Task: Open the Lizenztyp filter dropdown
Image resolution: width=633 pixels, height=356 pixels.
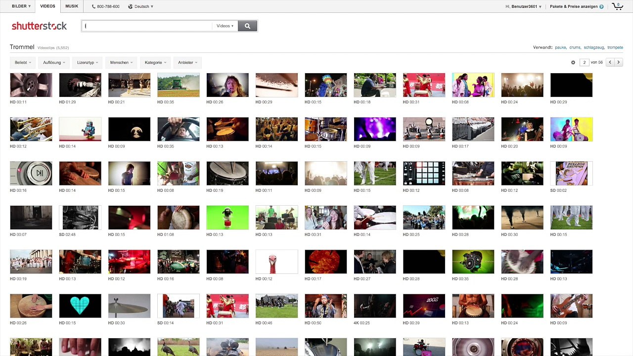Action: coord(88,62)
